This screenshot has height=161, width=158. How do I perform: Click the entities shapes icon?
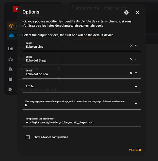click(x=11, y=59)
